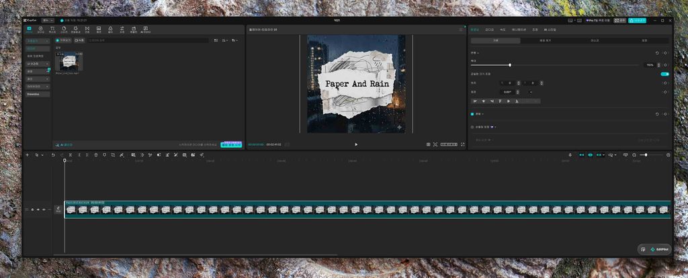
Task: Open the Filters tab
Action: tap(111, 30)
